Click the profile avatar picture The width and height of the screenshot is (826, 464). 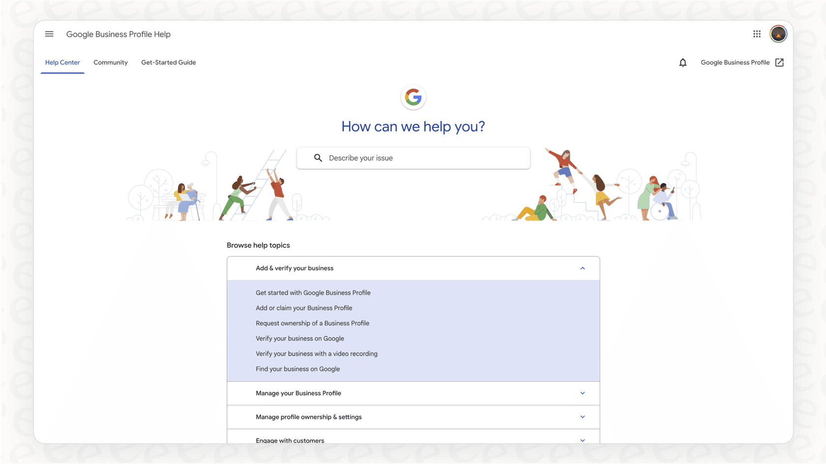click(x=778, y=34)
